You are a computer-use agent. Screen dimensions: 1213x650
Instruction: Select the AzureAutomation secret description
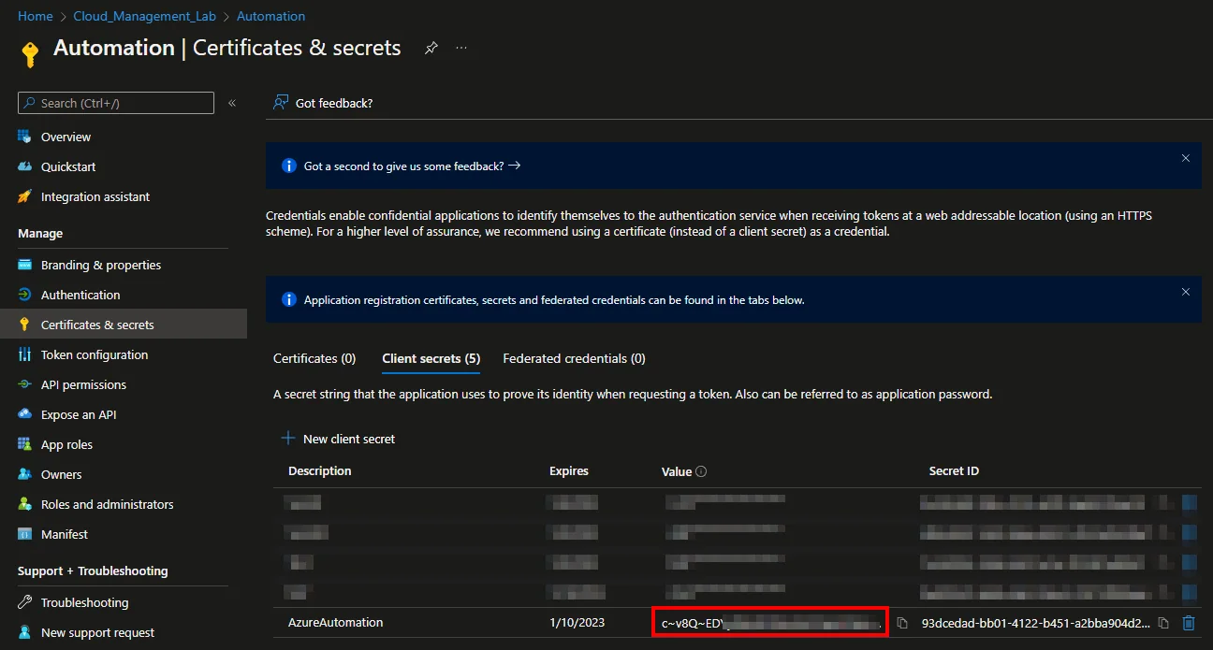[336, 622]
